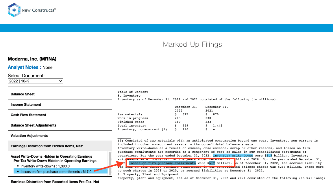The width and height of the screenshot is (333, 183).
Task: Open the Select Document dropdown showing 2022 | 10-K
Action: tap(36, 81)
